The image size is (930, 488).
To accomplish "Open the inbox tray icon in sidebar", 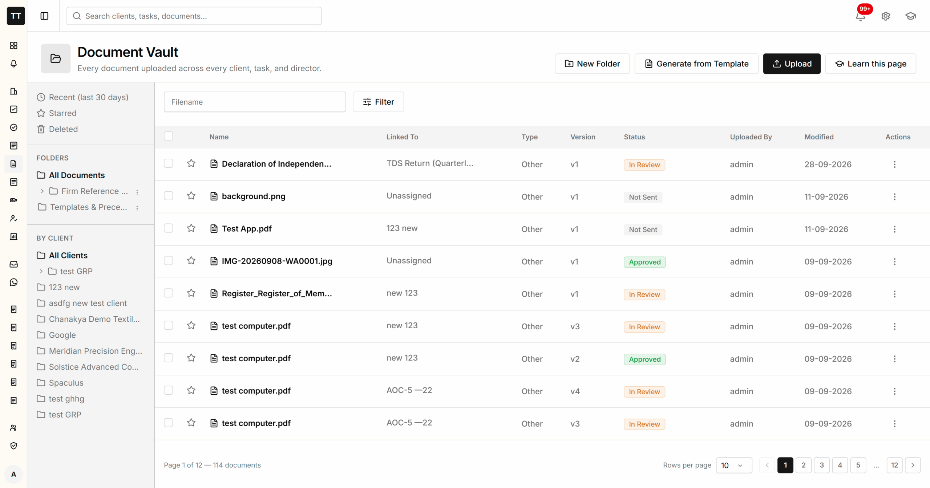I will [x=14, y=264].
